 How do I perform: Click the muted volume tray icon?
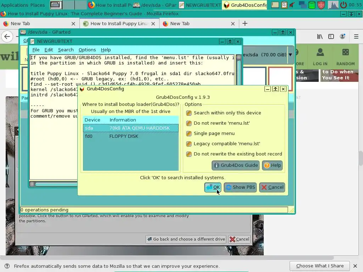292,5
